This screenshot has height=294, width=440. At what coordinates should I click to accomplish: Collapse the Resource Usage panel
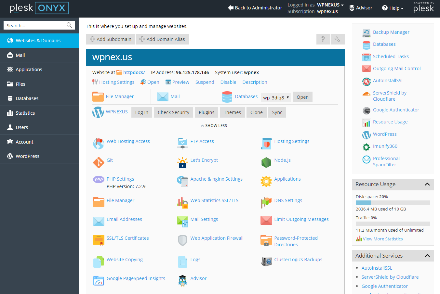pos(427,184)
